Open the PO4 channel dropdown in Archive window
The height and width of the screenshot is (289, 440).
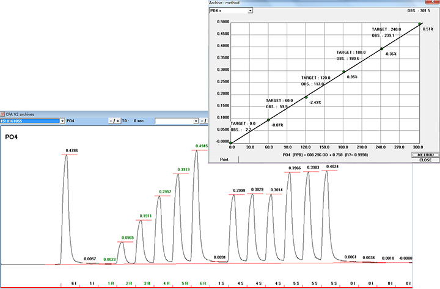pos(249,10)
